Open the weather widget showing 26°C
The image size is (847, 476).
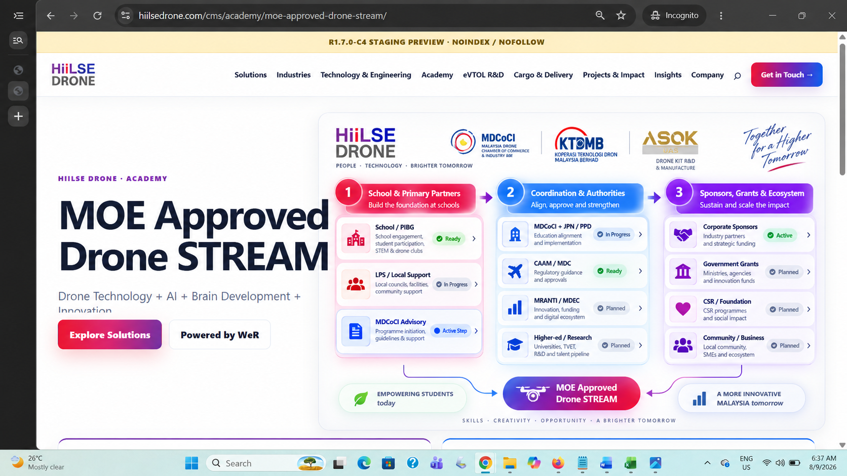38,462
